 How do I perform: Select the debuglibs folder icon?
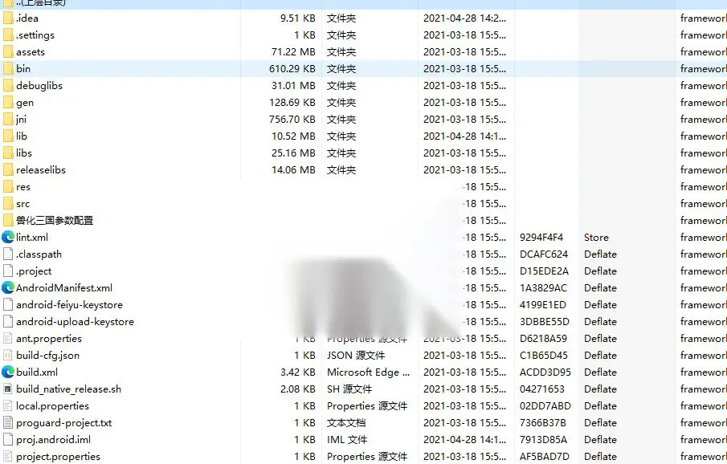pos(8,86)
